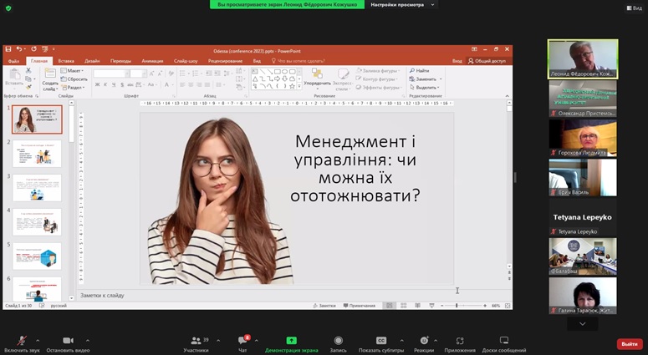Expand chat options arrow

(x=256, y=341)
